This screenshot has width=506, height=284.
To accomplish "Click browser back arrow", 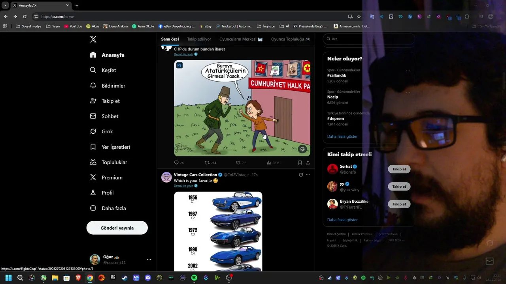I will point(6,17).
